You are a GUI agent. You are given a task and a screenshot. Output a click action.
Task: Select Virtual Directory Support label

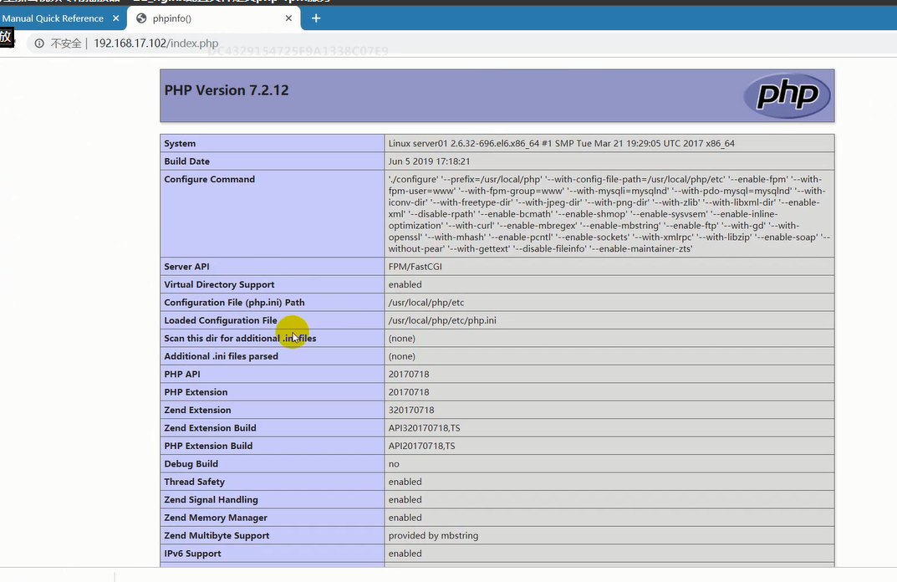tap(219, 284)
